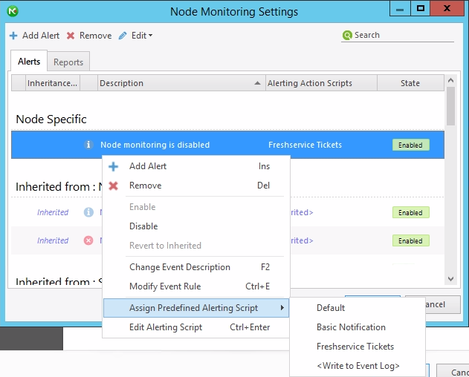Click the State column header
Image resolution: width=469 pixels, height=377 pixels.
[410, 83]
